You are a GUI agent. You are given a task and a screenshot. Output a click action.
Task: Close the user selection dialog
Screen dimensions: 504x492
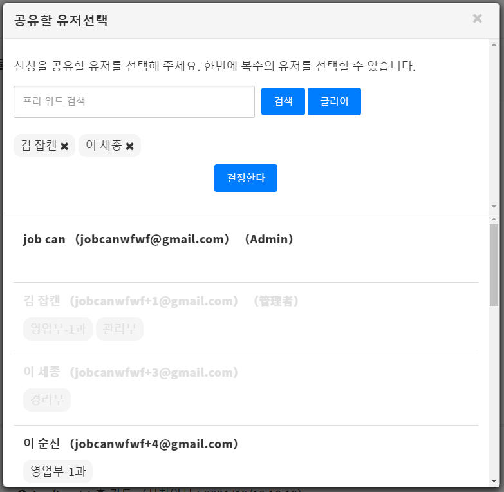point(477,19)
